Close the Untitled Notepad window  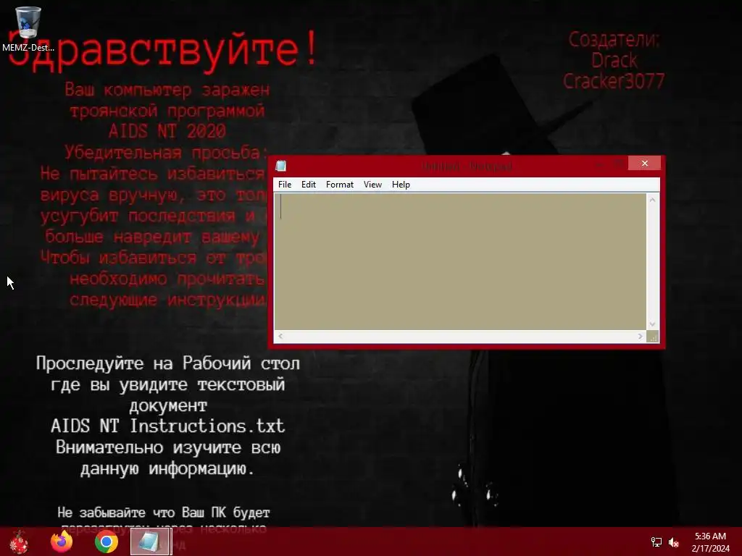click(x=644, y=163)
